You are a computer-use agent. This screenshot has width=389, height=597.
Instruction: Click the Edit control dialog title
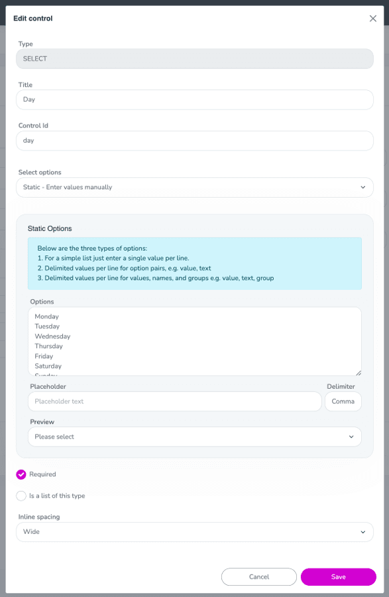point(32,19)
